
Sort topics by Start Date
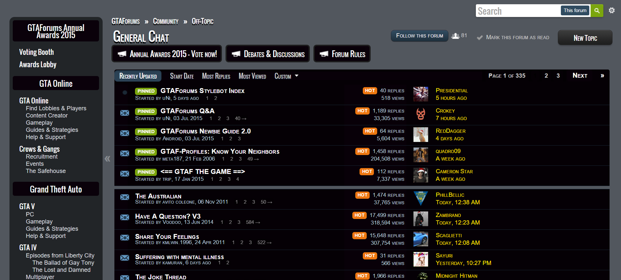(x=182, y=76)
